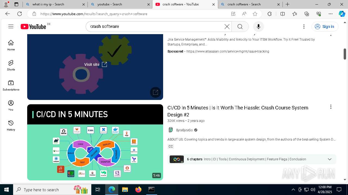Open notification center icon

pos(339,190)
